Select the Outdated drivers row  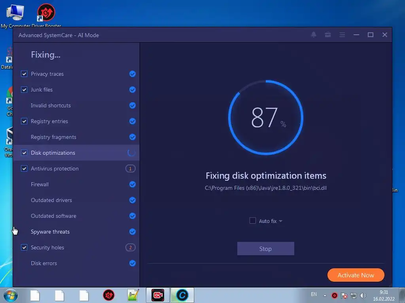coord(76,200)
